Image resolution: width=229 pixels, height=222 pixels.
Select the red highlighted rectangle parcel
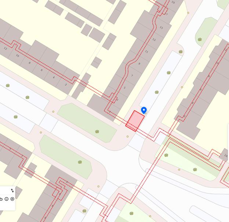(x=135, y=121)
